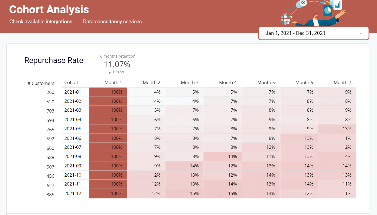Click the Repurchase Rate section heading

tap(54, 60)
